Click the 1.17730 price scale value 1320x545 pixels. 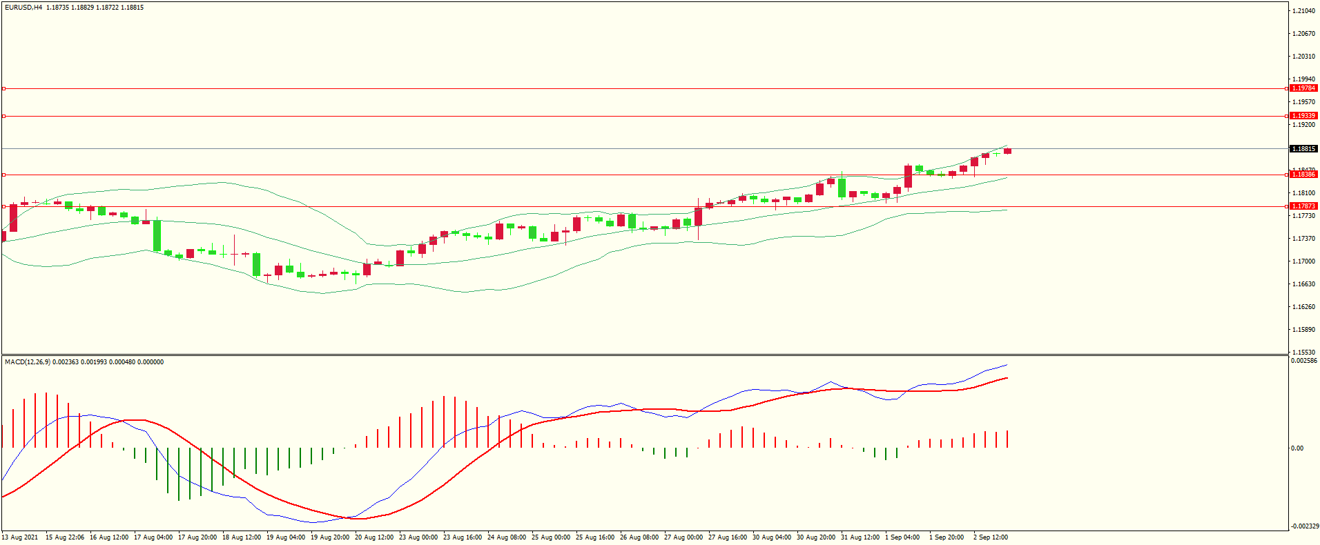click(x=1303, y=216)
